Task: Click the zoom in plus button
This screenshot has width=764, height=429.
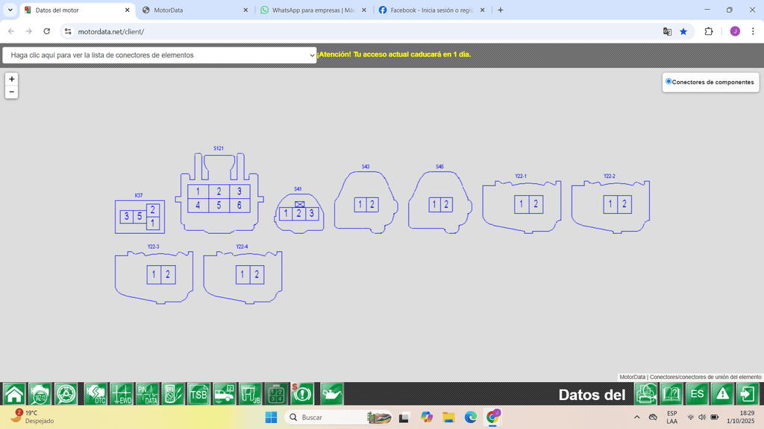Action: (11, 77)
